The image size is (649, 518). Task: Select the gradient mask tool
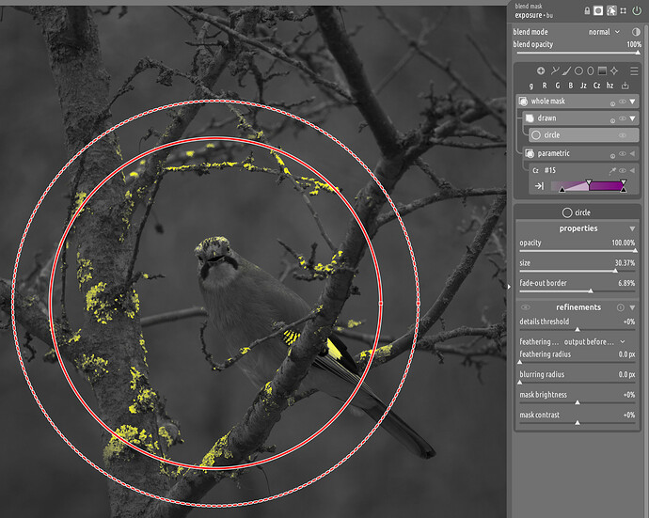(602, 71)
